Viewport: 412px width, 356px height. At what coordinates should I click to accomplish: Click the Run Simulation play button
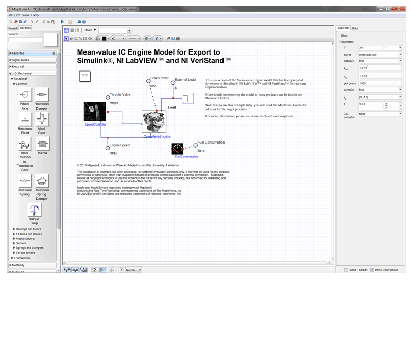pyautogui.click(x=62, y=22)
